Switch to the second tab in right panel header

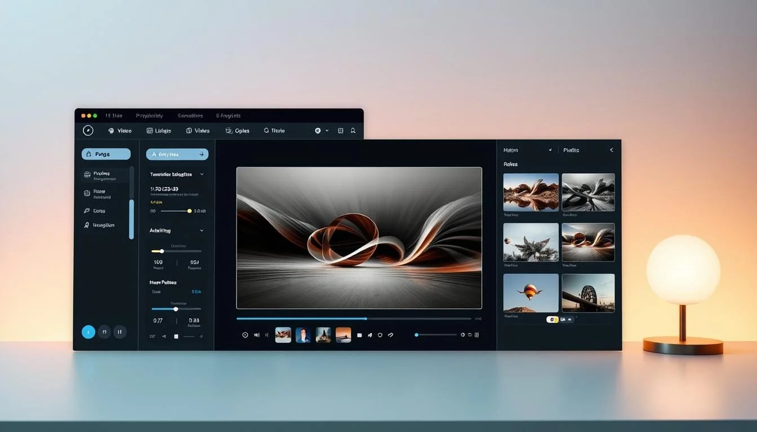coord(571,150)
